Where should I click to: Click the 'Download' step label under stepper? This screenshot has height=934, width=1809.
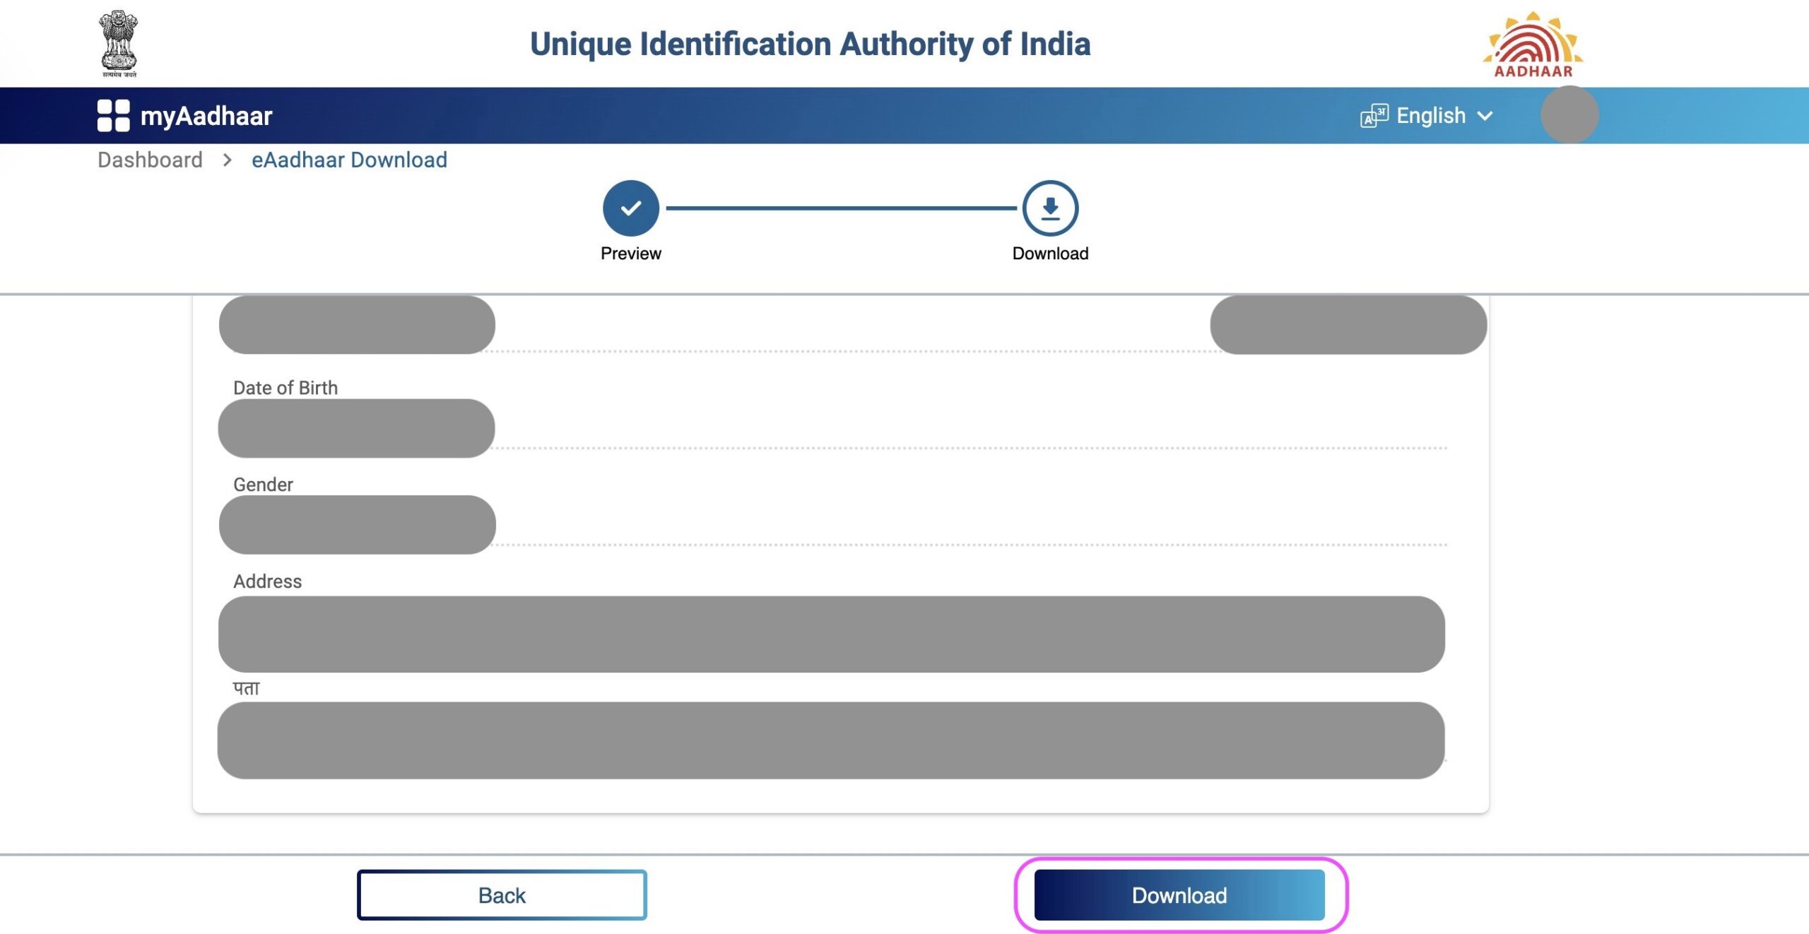(1050, 254)
